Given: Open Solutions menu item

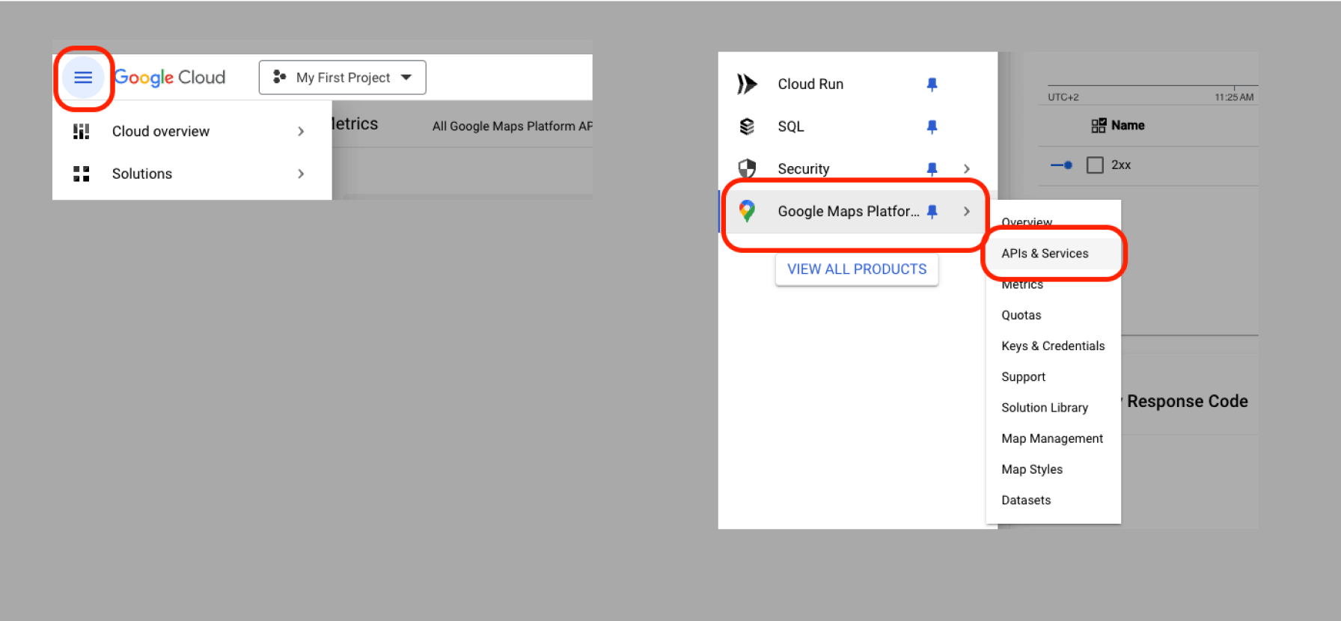Looking at the screenshot, I should coord(192,174).
